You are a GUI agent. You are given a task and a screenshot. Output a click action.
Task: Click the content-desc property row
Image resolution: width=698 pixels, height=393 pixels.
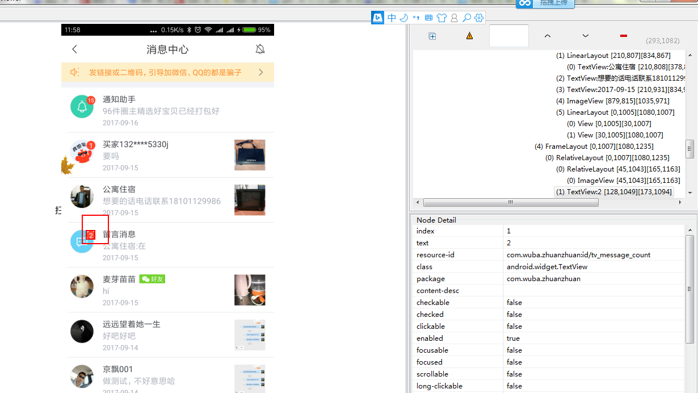click(x=549, y=291)
